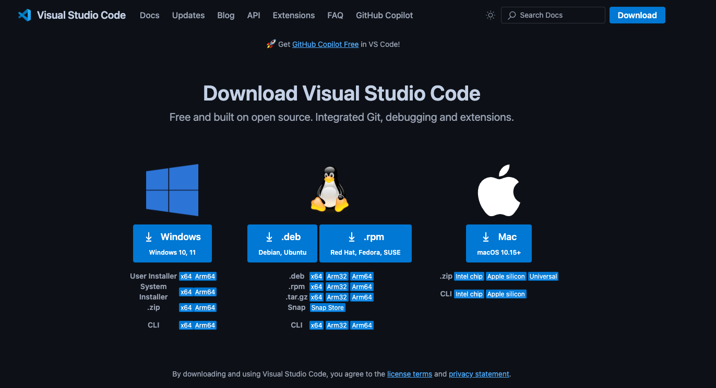Click the Download button in the header
This screenshot has width=716, height=388.
tap(637, 15)
